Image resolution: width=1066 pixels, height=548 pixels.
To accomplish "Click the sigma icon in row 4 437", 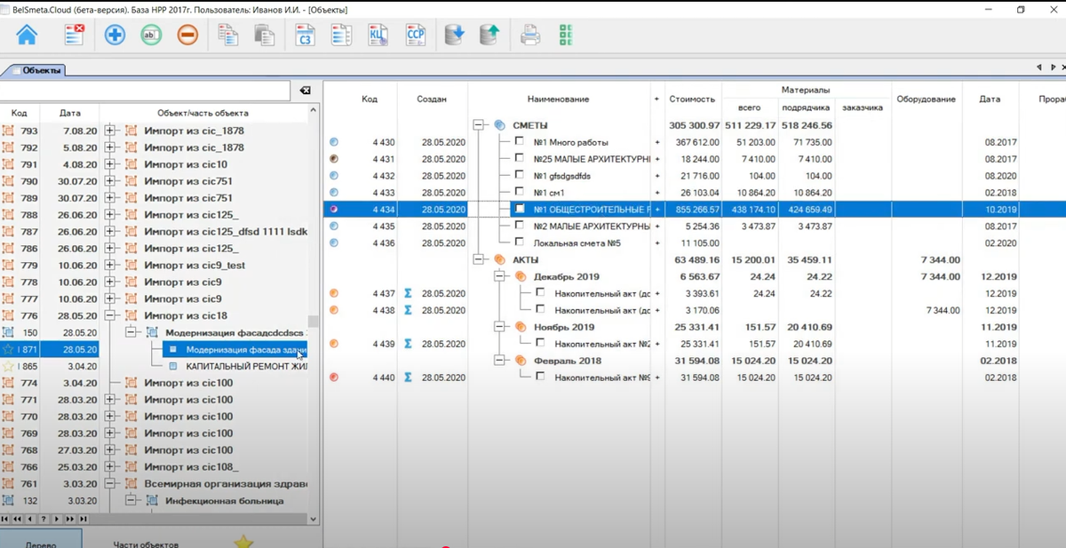I will click(x=409, y=293).
